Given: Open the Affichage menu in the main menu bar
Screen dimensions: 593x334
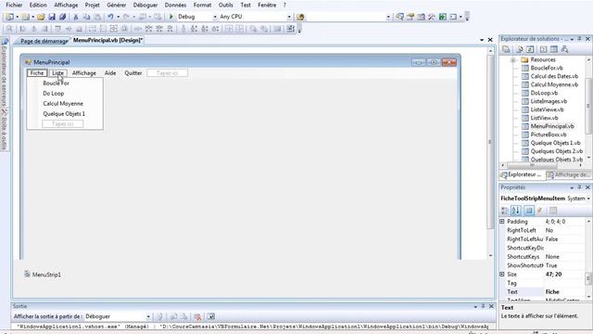Looking at the screenshot, I should (x=66, y=5).
